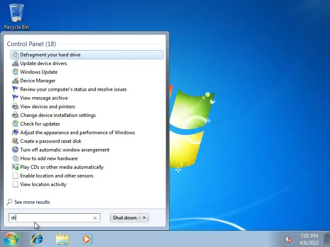The height and width of the screenshot is (247, 330).
Task: Click the Device Manager icon
Action: point(15,80)
